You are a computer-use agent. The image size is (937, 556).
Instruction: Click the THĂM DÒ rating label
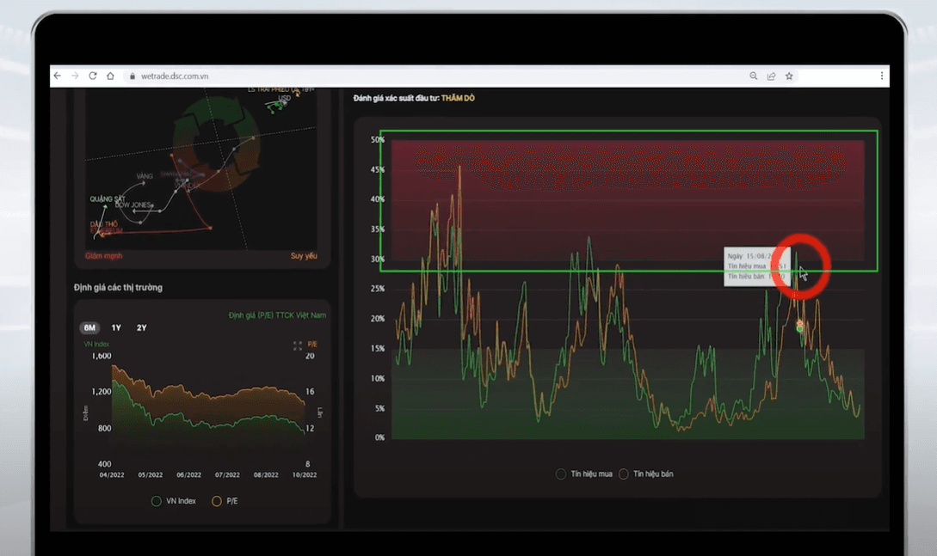[458, 98]
